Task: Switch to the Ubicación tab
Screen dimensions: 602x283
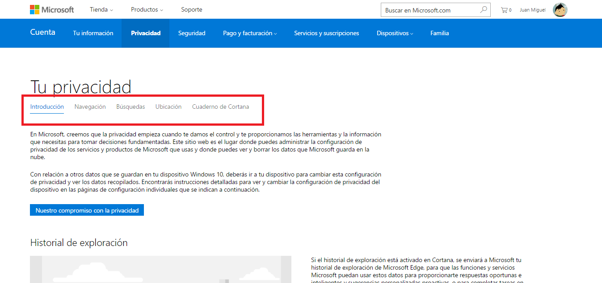Action: [168, 107]
